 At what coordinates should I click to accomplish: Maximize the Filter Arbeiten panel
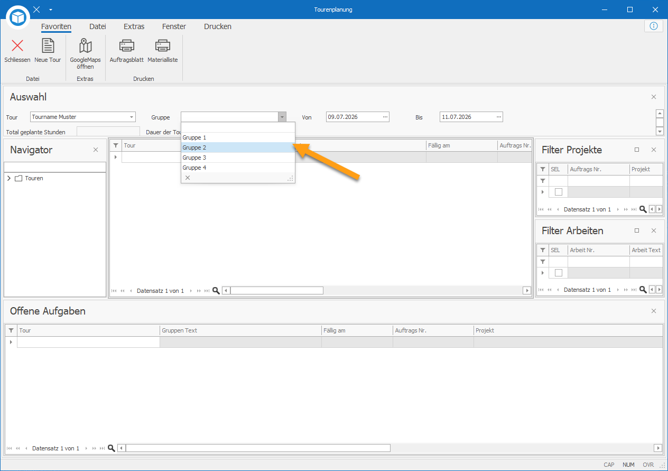[637, 231]
